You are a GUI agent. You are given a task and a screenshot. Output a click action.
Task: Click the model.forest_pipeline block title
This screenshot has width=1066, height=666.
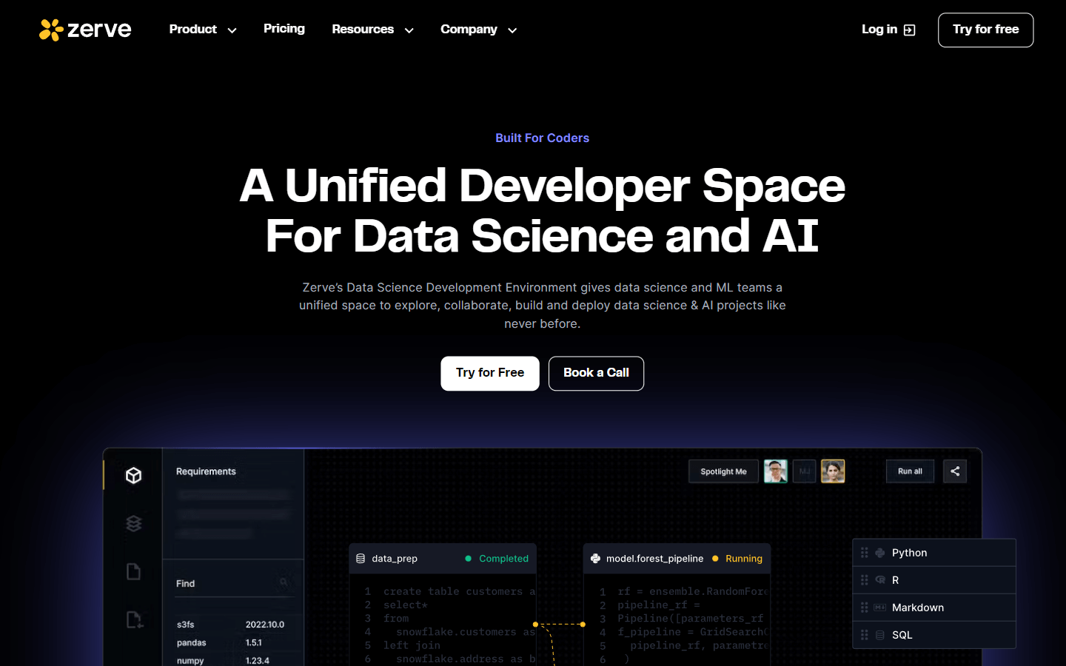[x=654, y=559]
